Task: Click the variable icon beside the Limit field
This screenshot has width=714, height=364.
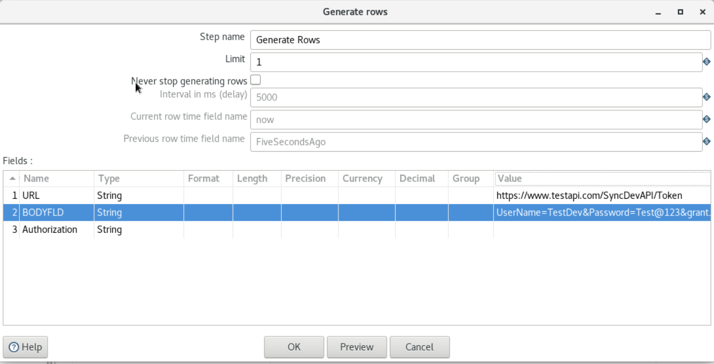Action: click(x=707, y=62)
